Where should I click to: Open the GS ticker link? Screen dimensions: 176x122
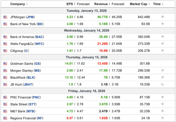click(37, 64)
